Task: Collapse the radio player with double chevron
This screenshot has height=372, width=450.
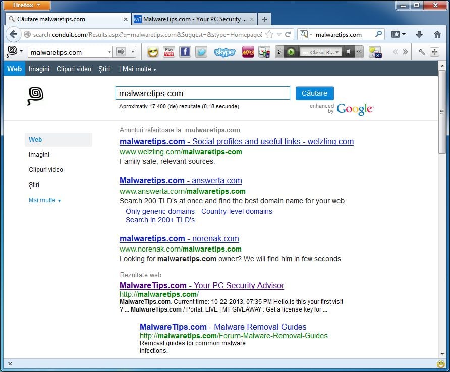Action: (359, 52)
